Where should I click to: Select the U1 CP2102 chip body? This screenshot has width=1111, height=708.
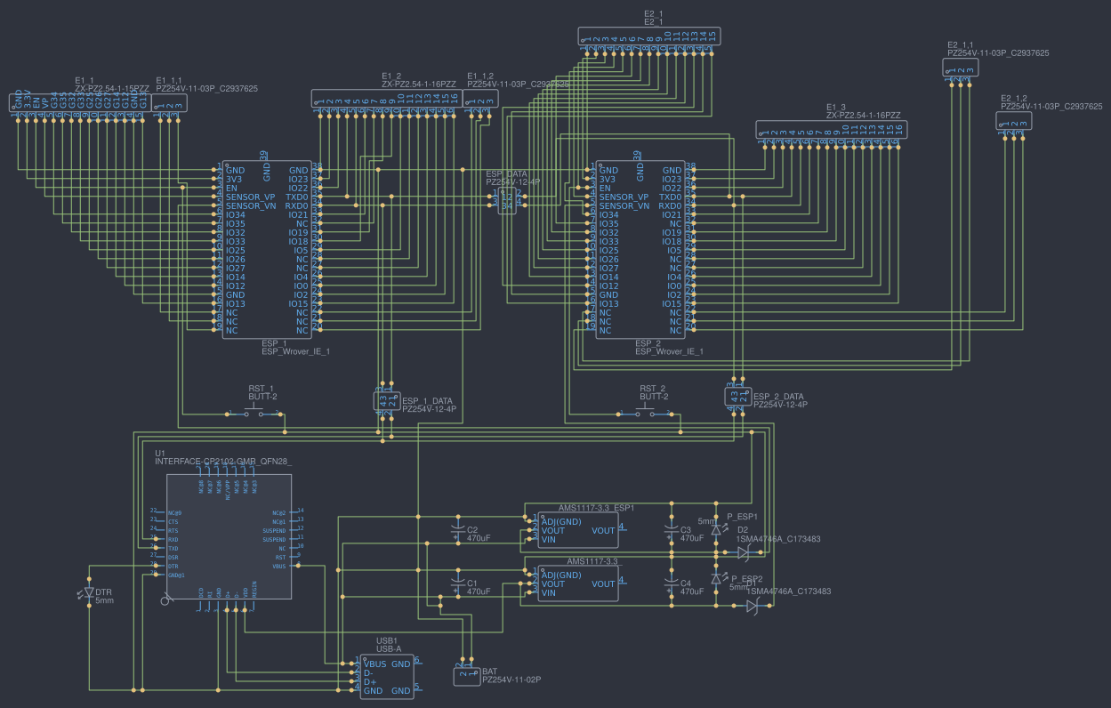[229, 536]
